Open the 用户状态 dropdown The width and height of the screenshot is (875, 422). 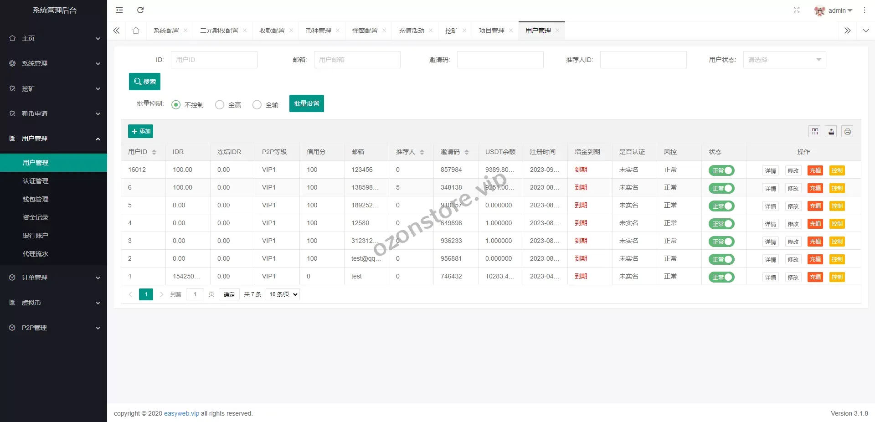[784, 60]
